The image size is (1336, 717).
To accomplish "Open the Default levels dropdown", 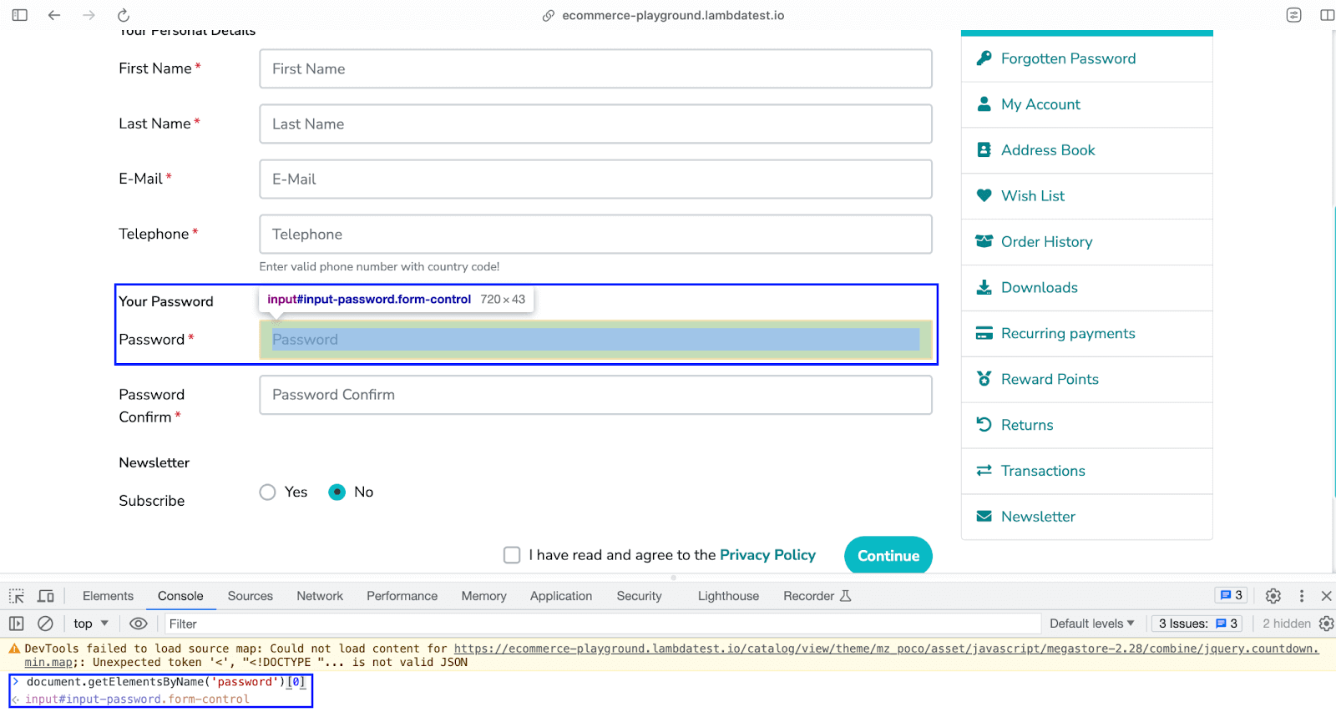I will pos(1091,624).
